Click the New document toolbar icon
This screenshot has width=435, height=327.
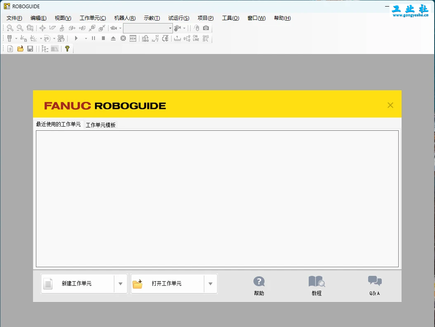point(10,49)
